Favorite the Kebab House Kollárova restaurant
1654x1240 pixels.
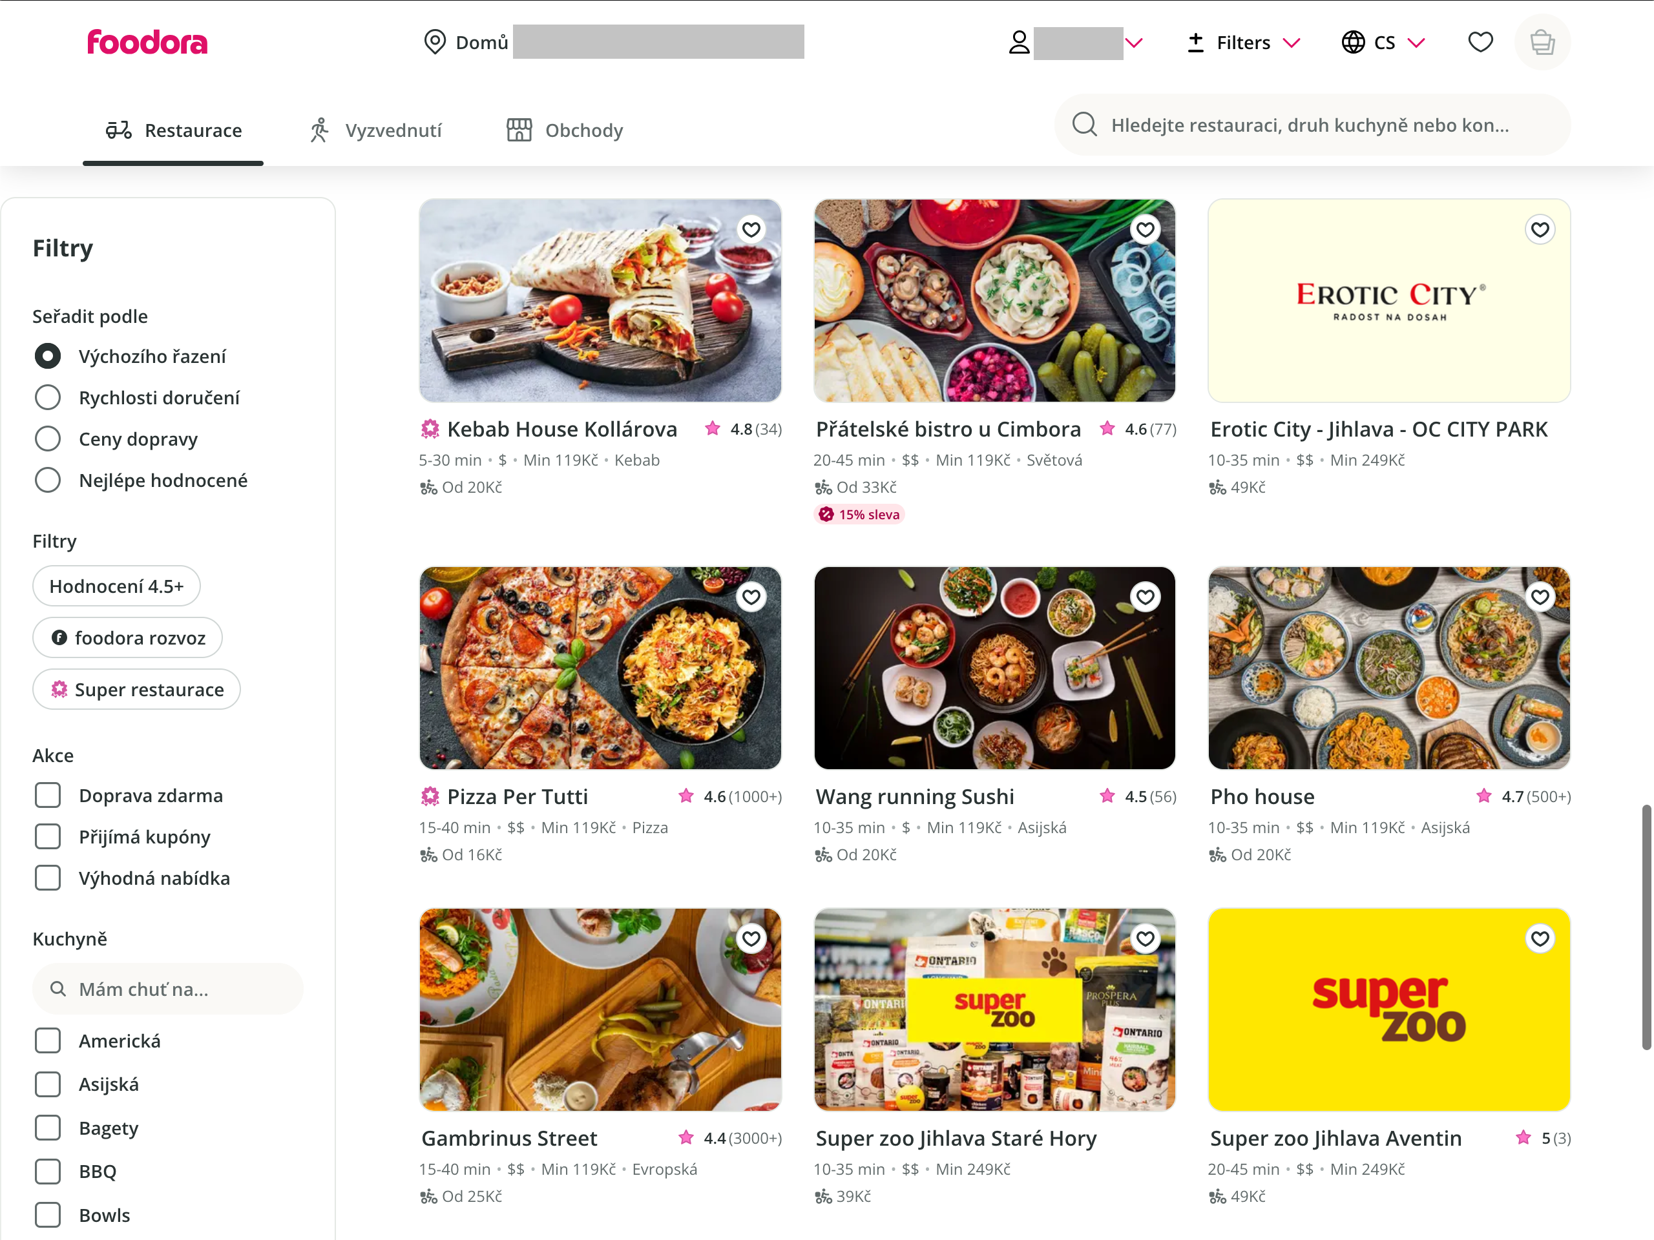pyautogui.click(x=751, y=229)
